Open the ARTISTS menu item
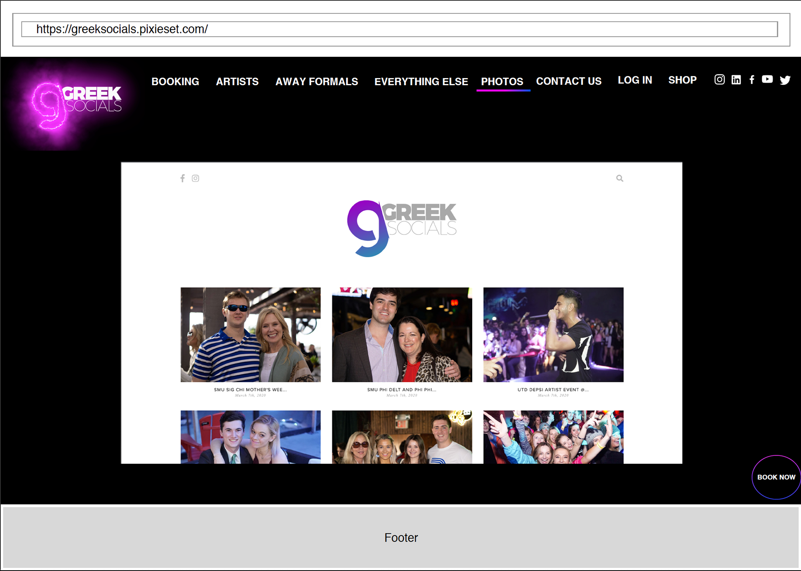801x571 pixels. 237,81
